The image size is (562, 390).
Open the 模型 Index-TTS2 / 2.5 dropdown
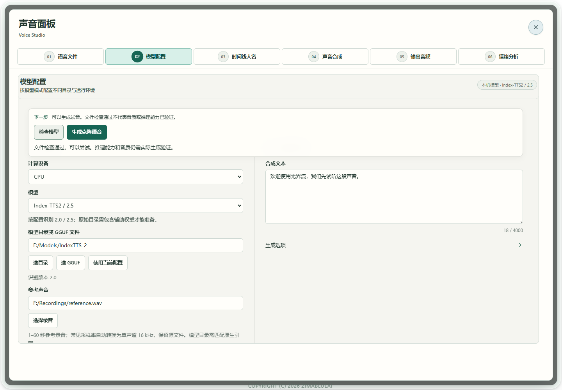[x=135, y=206]
